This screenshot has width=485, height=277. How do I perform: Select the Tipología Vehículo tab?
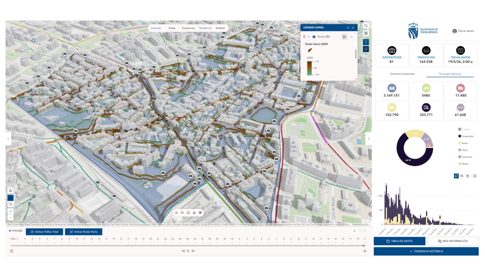[x=450, y=74]
